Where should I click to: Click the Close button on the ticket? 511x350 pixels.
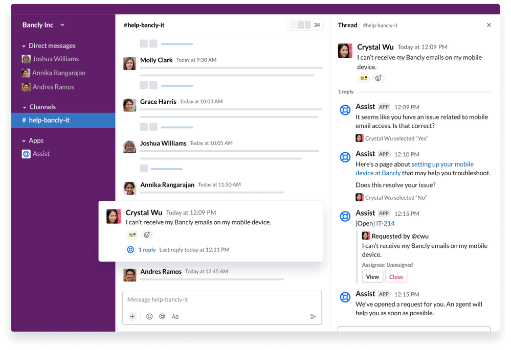point(396,277)
